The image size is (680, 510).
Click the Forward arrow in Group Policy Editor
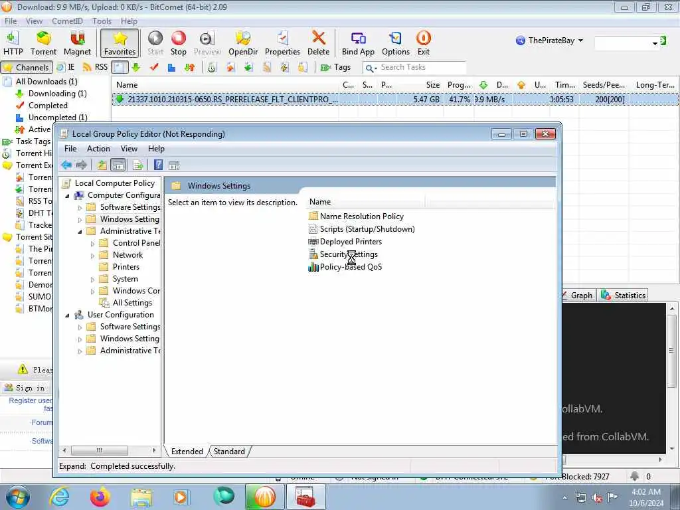81,165
